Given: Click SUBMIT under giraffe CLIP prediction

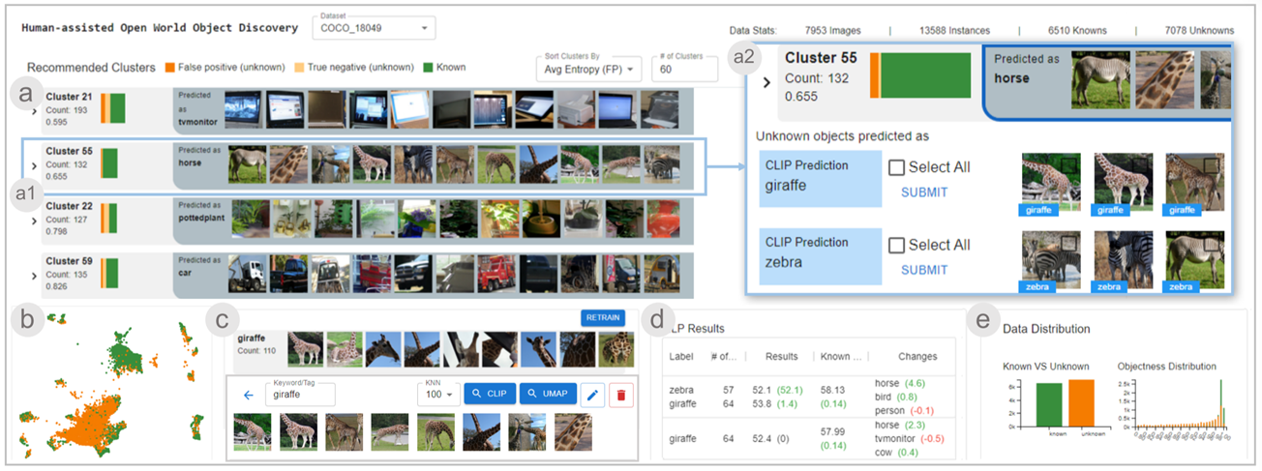Looking at the screenshot, I should pos(924,192).
